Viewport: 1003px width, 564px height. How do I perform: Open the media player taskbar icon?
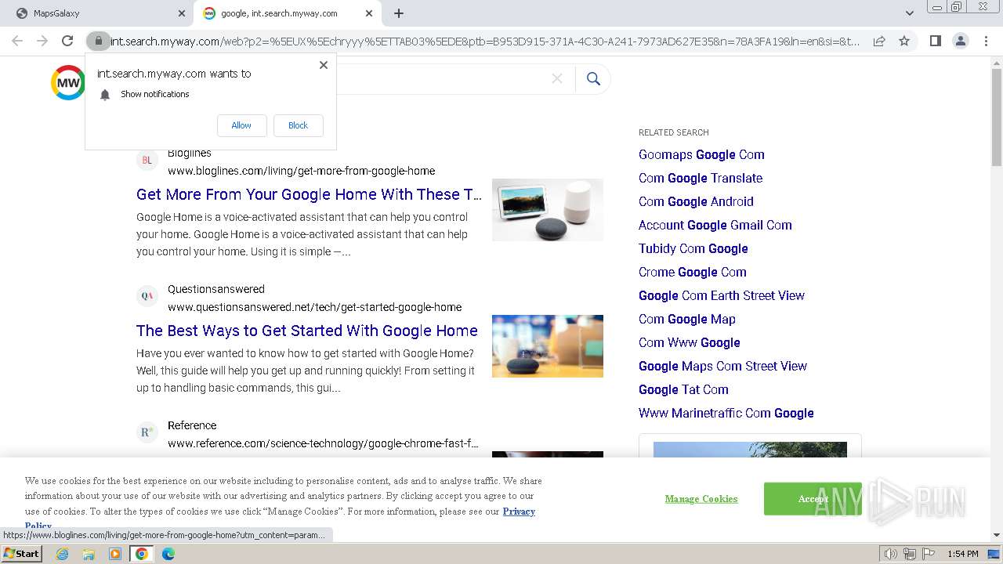pyautogui.click(x=115, y=554)
